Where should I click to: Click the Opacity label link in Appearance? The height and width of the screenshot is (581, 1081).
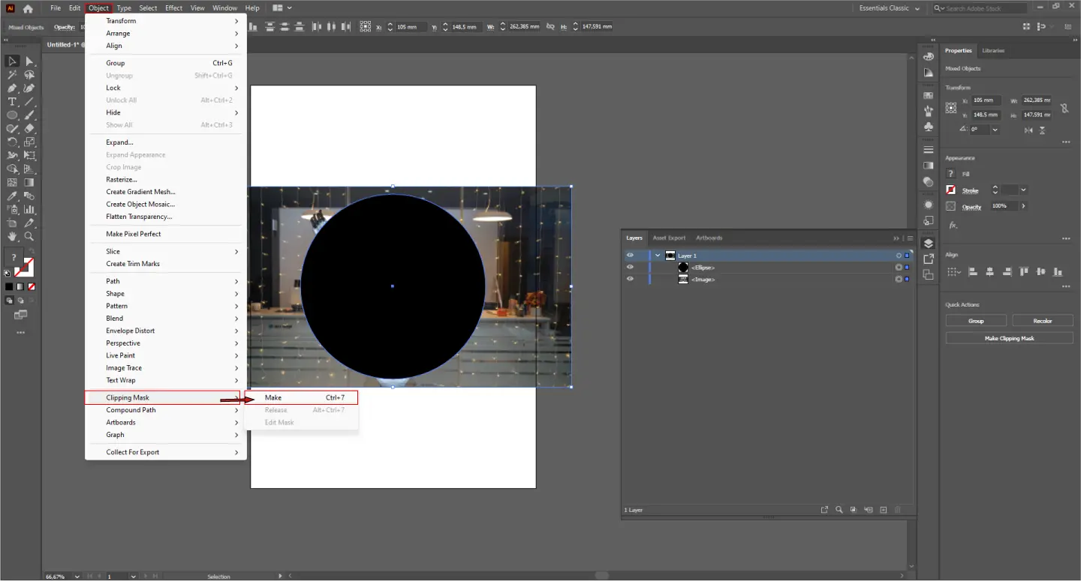972,206
